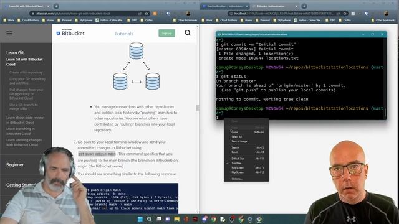Open Options... from terminal context menu
399x224 pixels.
246,179
